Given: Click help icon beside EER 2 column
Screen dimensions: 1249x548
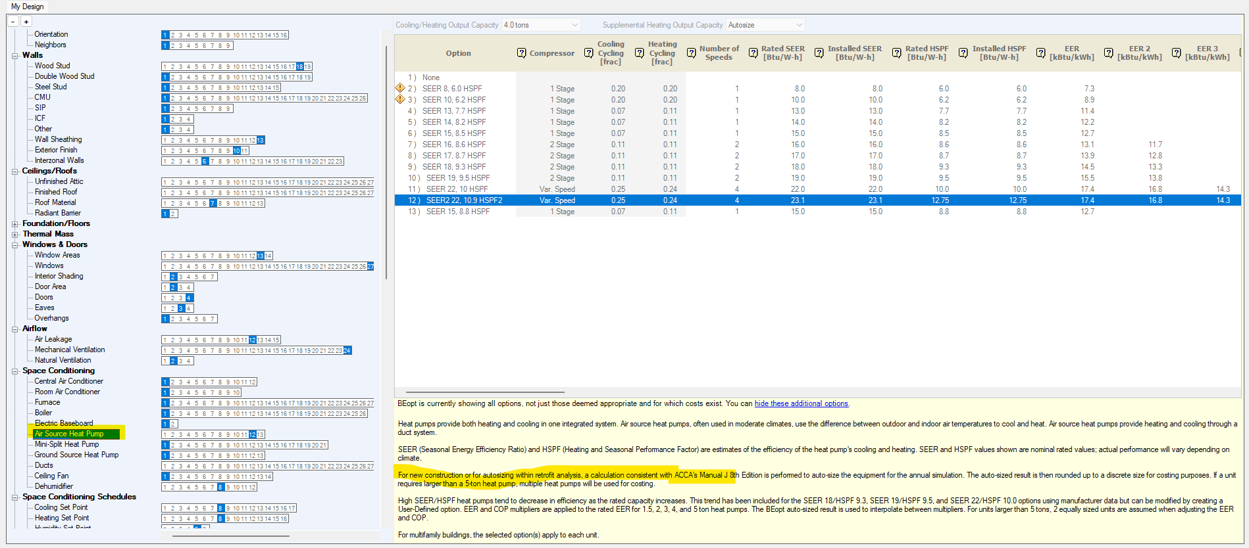Looking at the screenshot, I should pos(1108,53).
